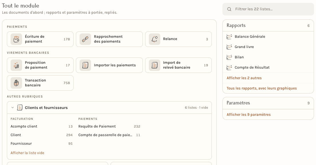316x165 pixels.
Task: Click the chart icon beside Grand livre
Action: pos(229,47)
